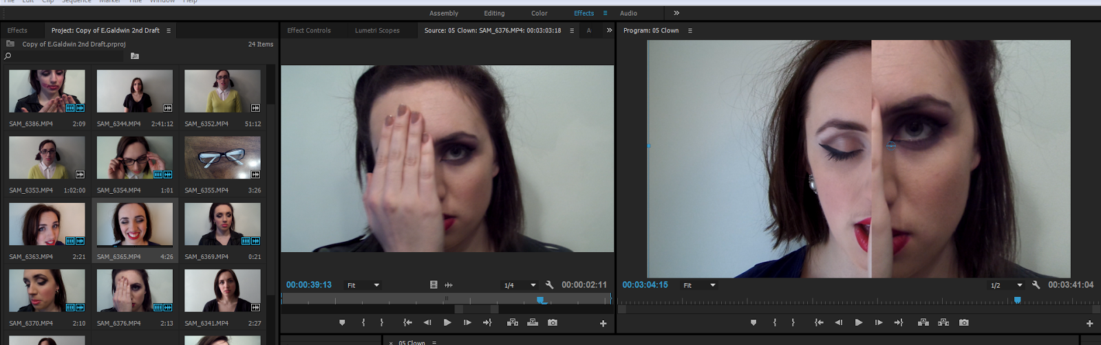This screenshot has width=1101, height=345.
Task: Open Source monitor 1/4 playback resolution dropdown
Action: coord(520,285)
